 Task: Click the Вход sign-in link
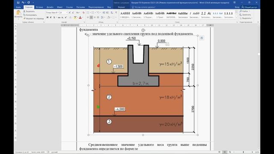point(237,7)
